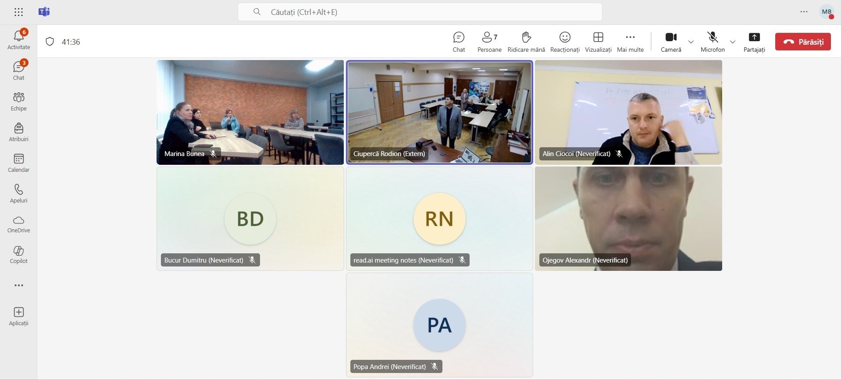The height and width of the screenshot is (380, 841).
Task: Open the Mai multe menu
Action: click(630, 42)
